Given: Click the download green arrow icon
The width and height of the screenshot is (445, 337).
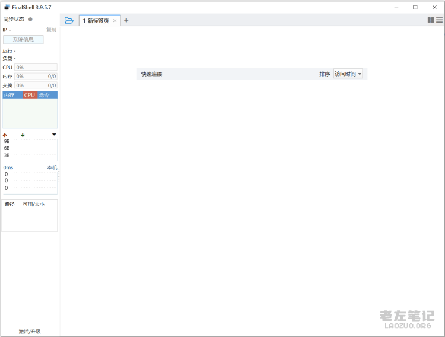Looking at the screenshot, I should (23, 135).
